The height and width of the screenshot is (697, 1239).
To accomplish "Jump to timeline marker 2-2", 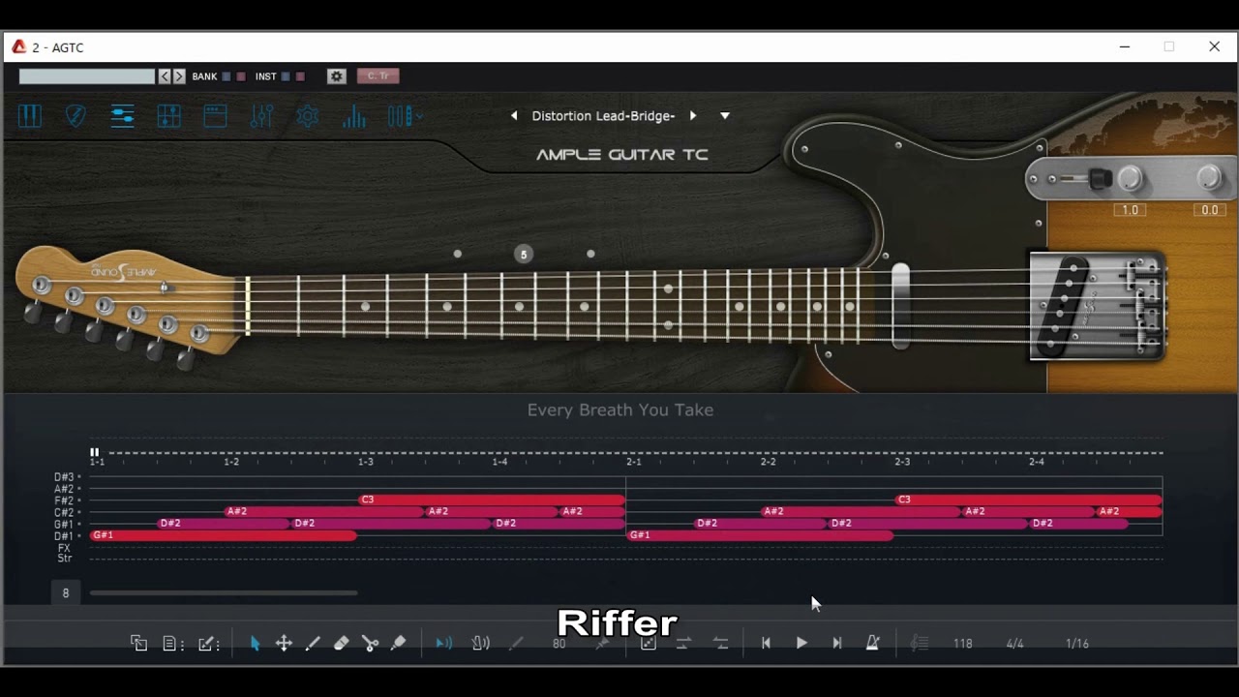I will [768, 462].
